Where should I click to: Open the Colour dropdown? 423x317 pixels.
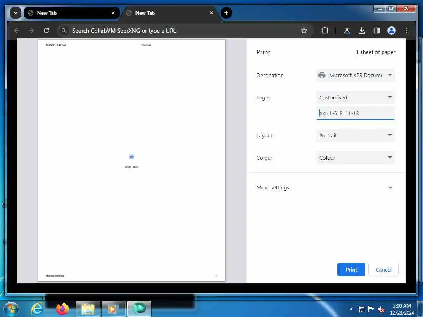[356, 158]
